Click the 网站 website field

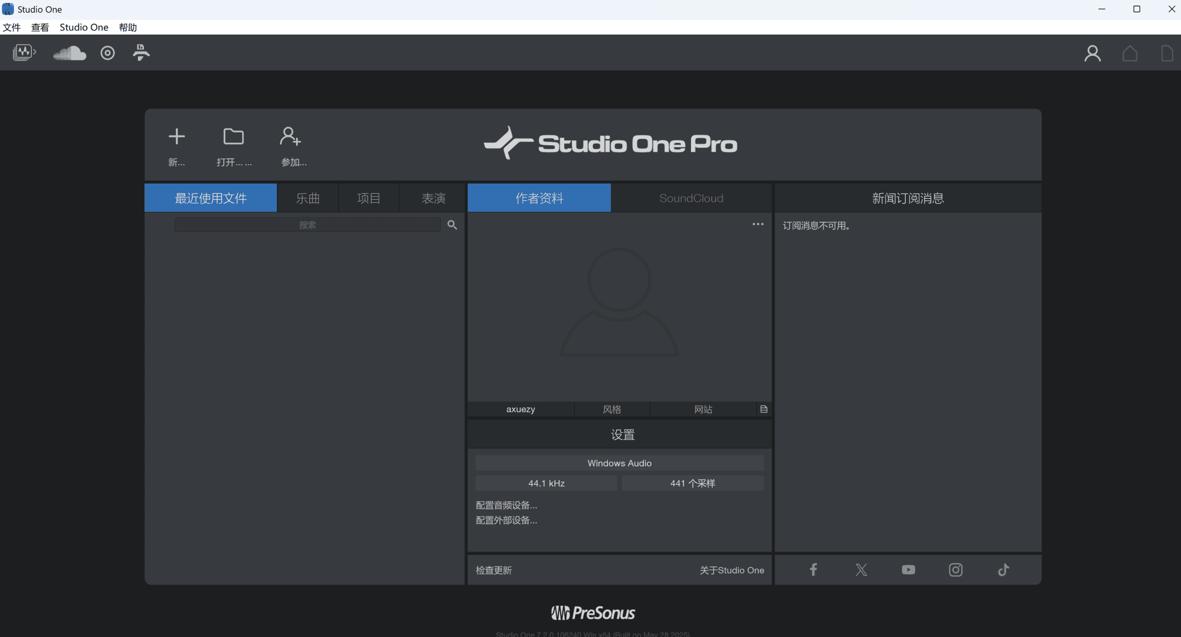click(x=704, y=409)
